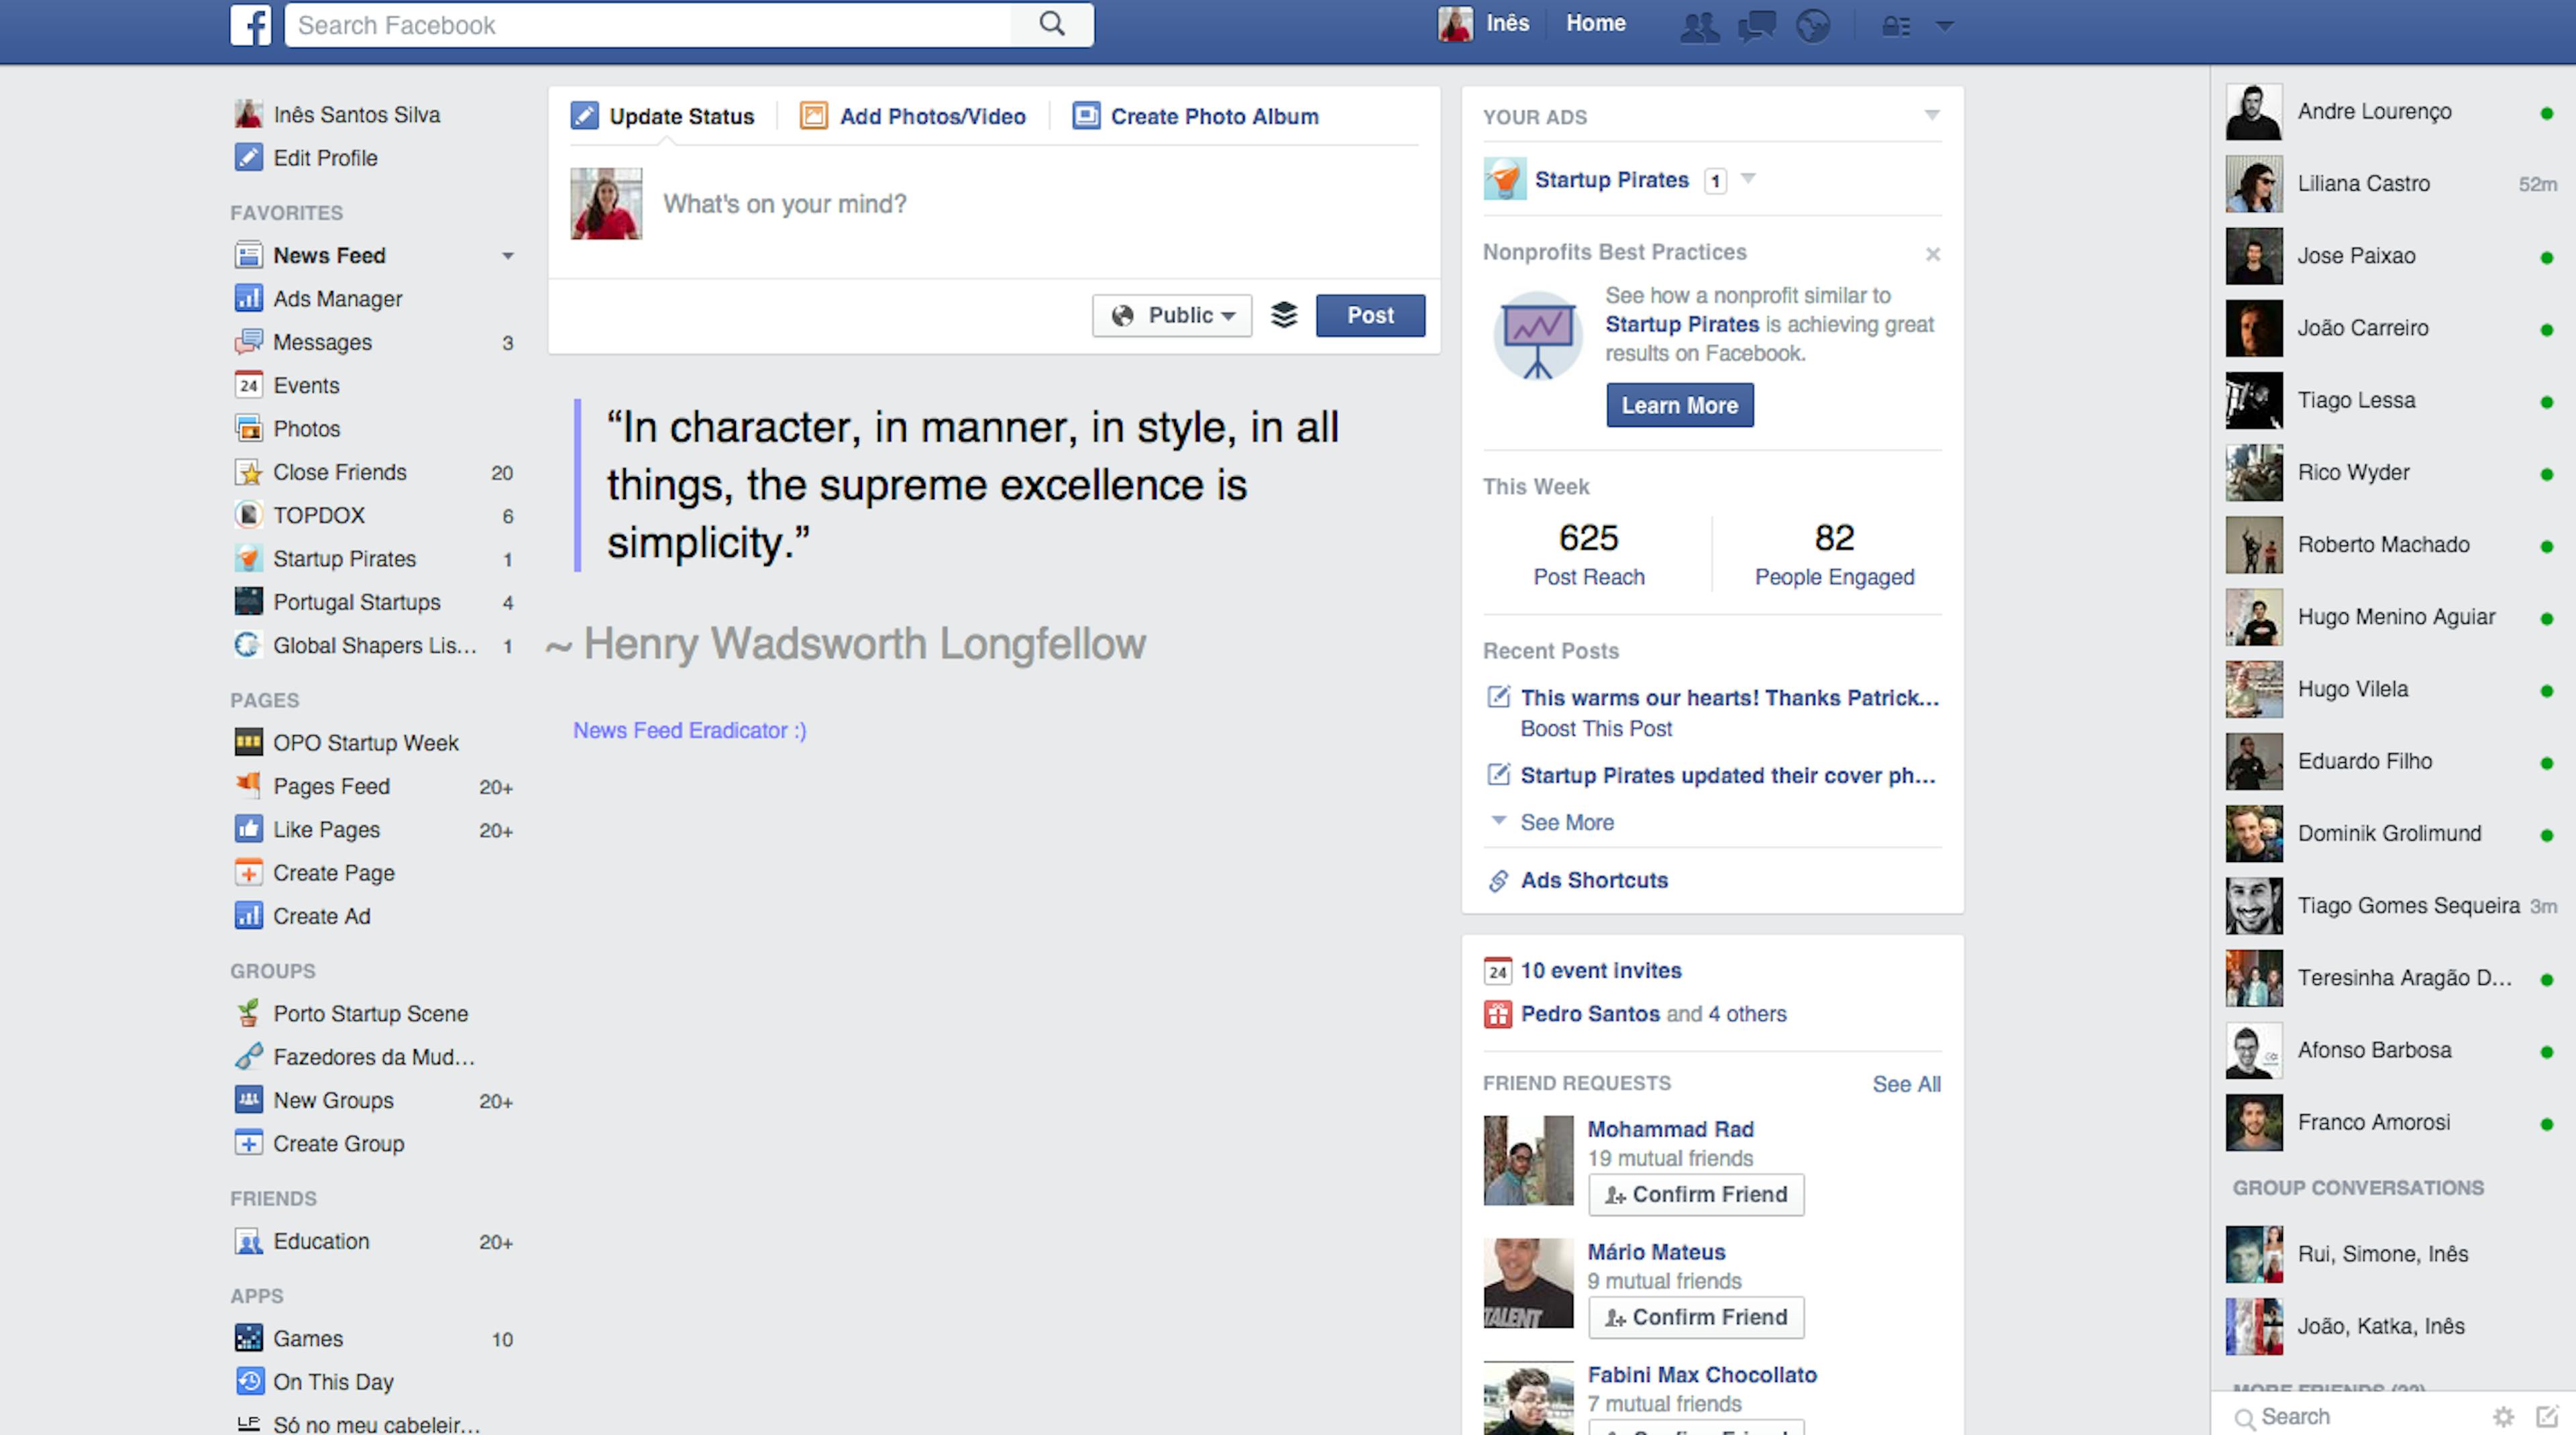Image resolution: width=2576 pixels, height=1435 pixels.
Task: Confirm Friend for Mohammad Rad
Action: (1696, 1194)
